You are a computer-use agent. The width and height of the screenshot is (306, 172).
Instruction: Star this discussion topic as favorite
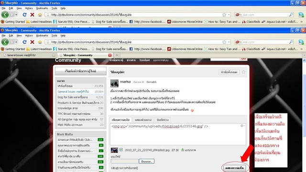pos(243,72)
